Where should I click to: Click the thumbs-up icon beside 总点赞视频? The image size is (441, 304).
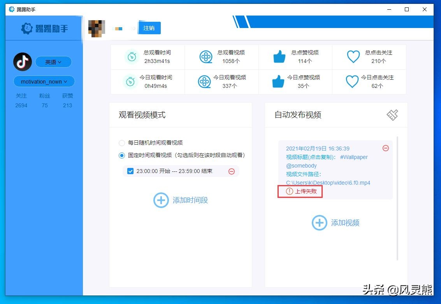(279, 57)
